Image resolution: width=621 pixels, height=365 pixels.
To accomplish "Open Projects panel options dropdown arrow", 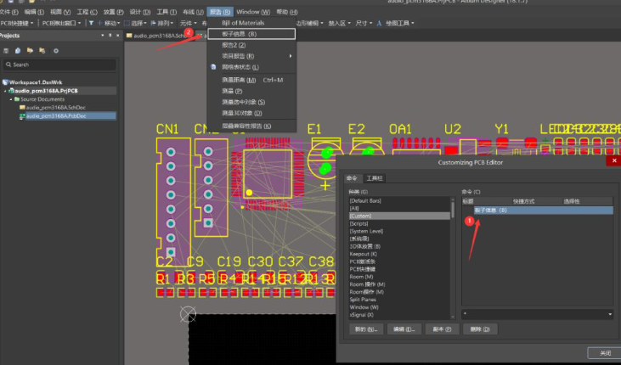I will [103, 36].
